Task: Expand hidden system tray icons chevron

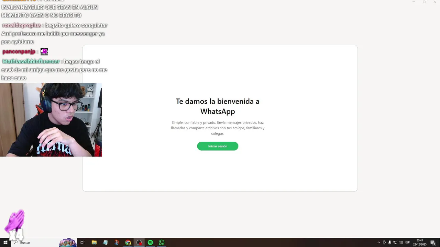Action: [x=379, y=243]
